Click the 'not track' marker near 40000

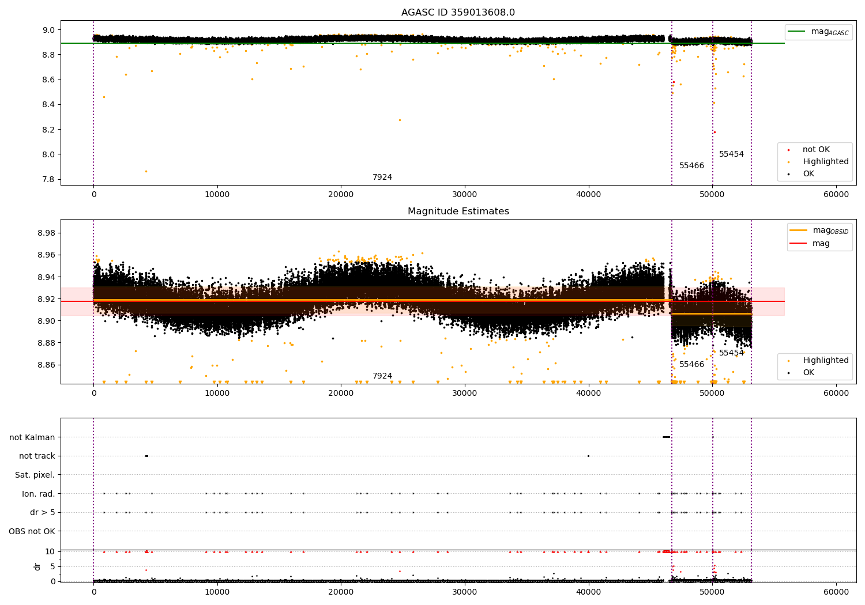(x=588, y=456)
